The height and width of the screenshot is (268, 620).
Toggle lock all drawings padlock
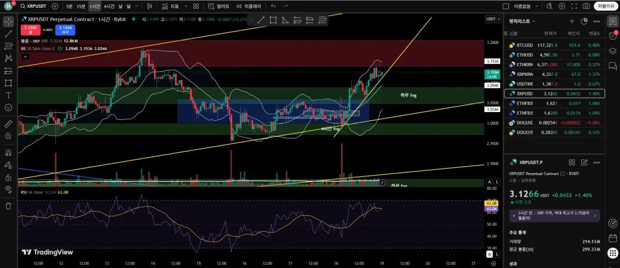(8, 177)
